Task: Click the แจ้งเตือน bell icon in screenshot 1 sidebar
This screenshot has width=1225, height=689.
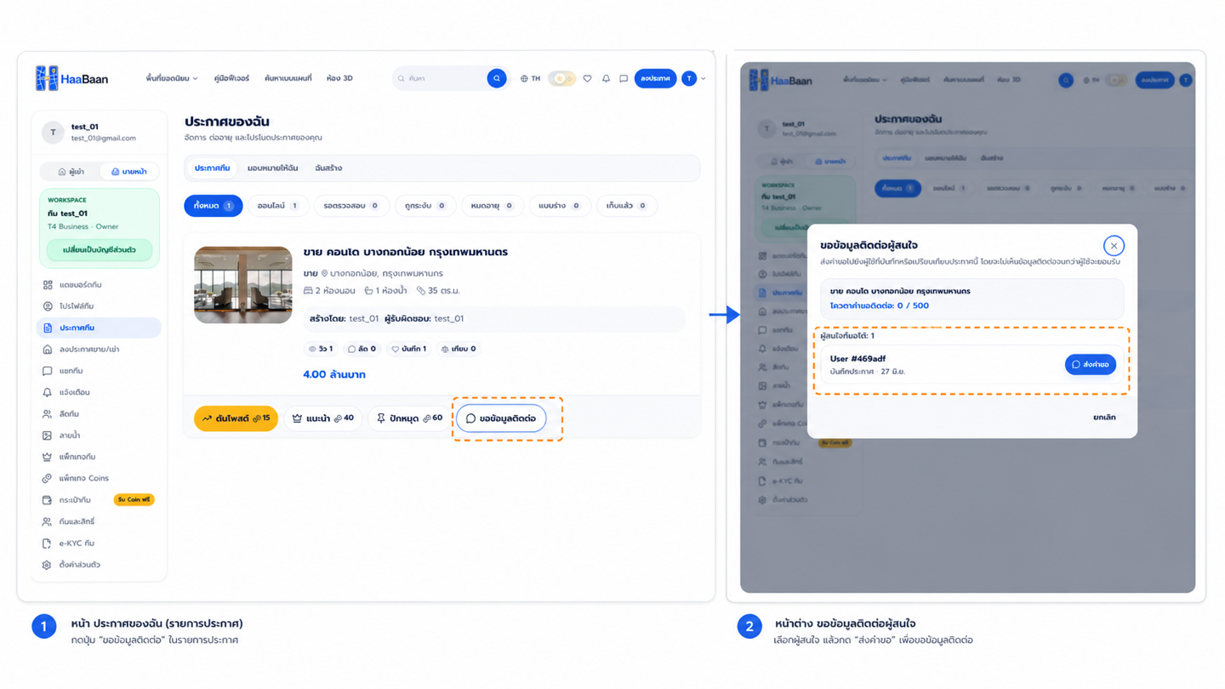Action: [x=48, y=392]
